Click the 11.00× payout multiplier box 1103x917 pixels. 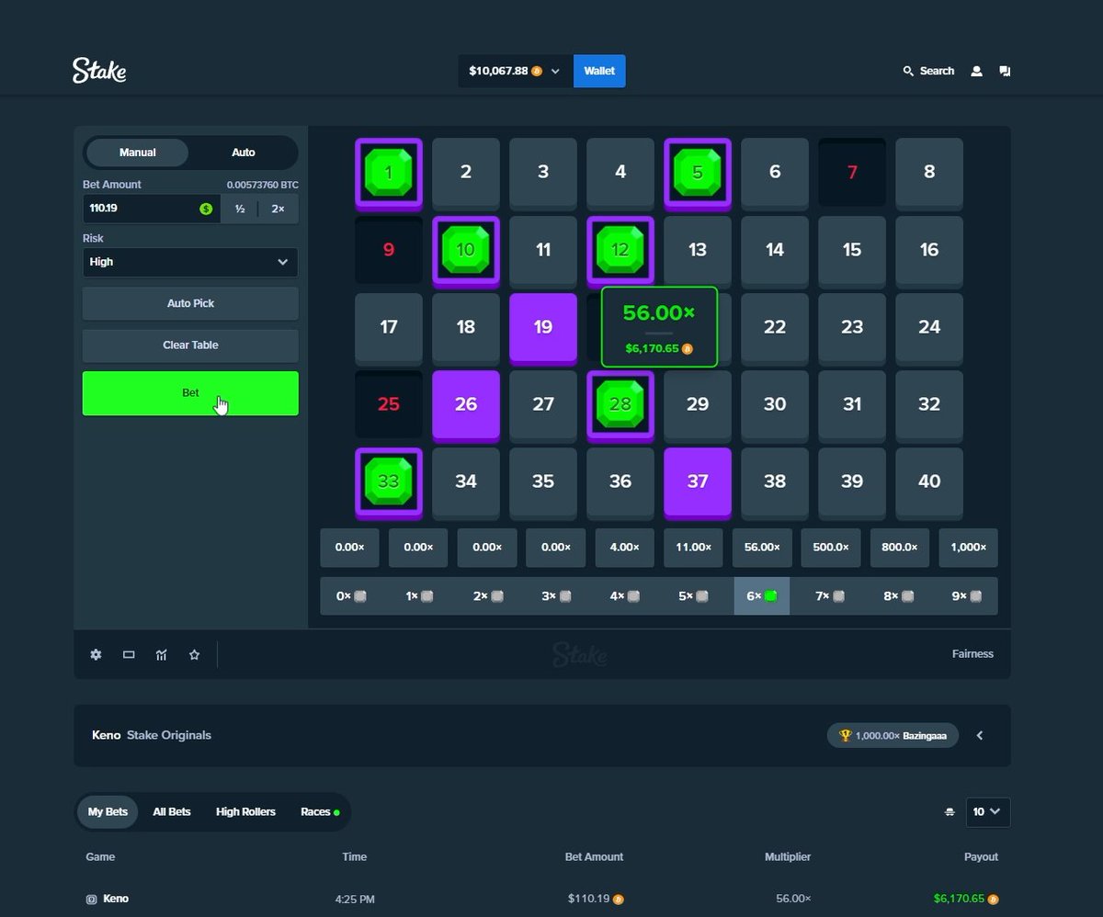click(693, 548)
